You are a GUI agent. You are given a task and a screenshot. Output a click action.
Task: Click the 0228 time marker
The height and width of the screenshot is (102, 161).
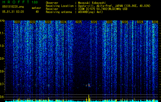coord(125,22)
